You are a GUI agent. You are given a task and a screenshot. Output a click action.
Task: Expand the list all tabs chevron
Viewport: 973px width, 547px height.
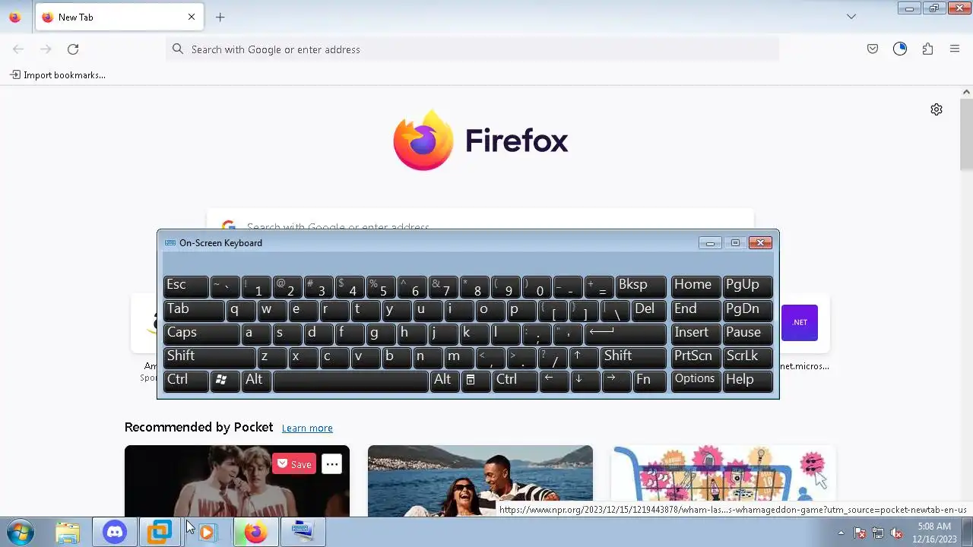pyautogui.click(x=851, y=17)
